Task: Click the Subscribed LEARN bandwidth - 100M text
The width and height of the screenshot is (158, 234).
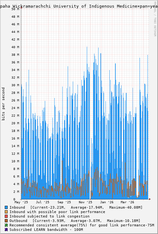Action: pyautogui.click(x=46, y=230)
